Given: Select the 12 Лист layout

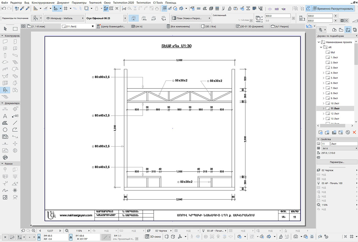Looking at the screenshot, I should coord(335,114).
